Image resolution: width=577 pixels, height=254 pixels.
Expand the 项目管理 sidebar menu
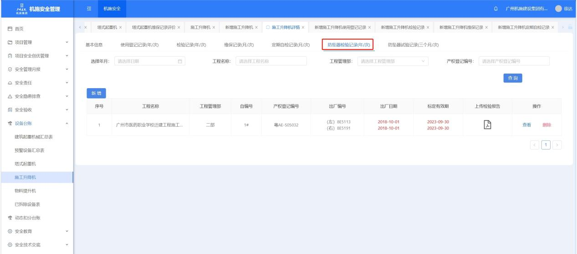pos(36,42)
